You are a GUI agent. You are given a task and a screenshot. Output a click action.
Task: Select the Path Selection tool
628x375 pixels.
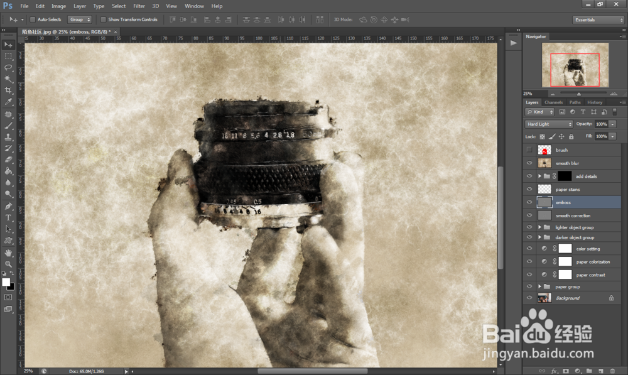click(x=8, y=229)
